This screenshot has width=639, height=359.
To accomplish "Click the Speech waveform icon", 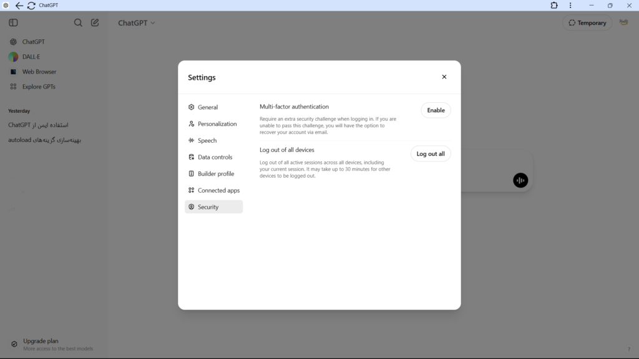I will coord(191,140).
